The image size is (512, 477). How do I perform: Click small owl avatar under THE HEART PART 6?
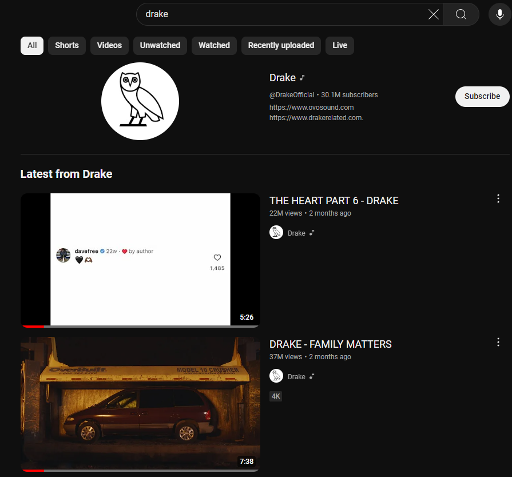[x=276, y=232]
